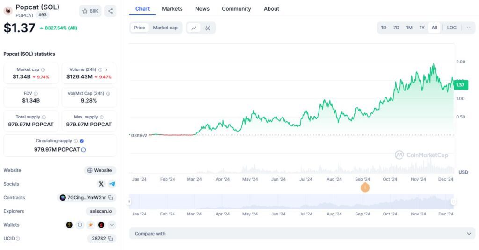
Task: Set chart range to 1D
Action: [384, 28]
